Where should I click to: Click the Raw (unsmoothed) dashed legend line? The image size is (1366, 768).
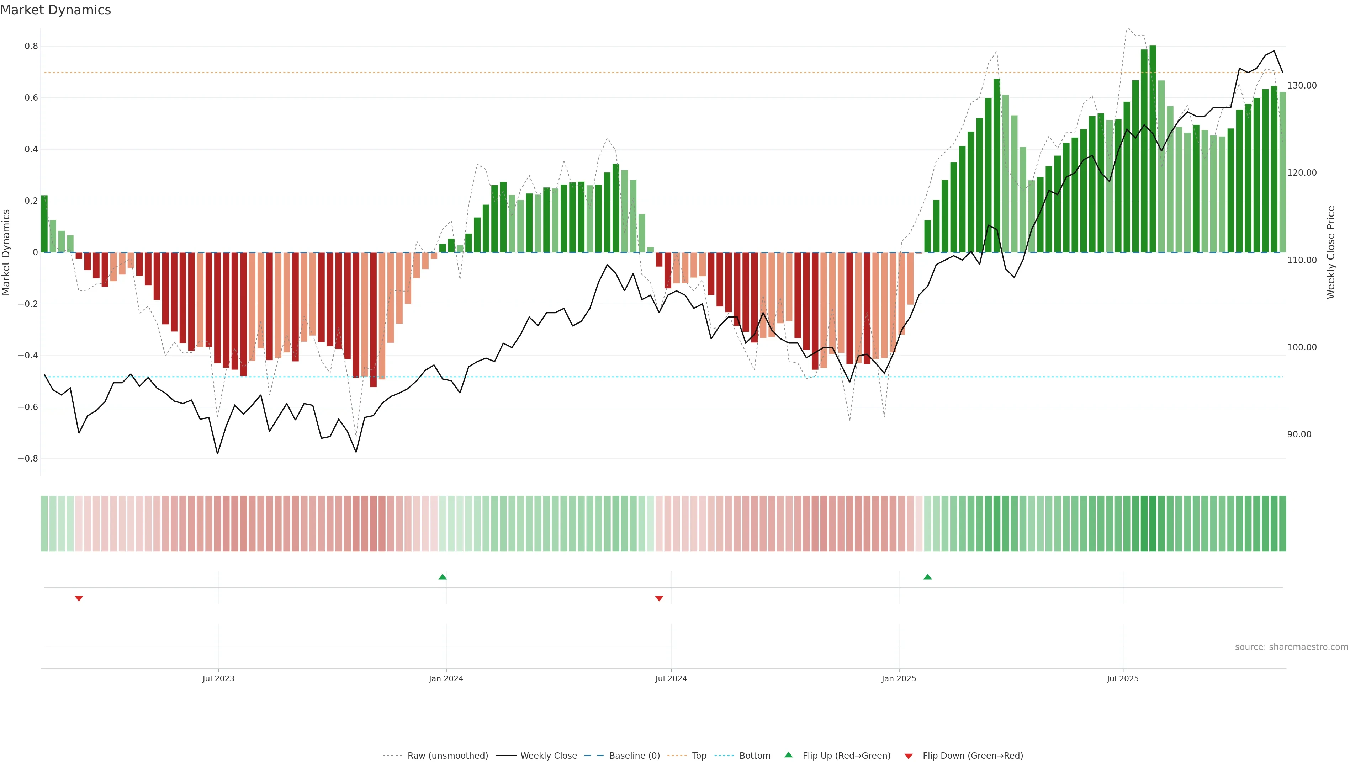[x=392, y=756]
